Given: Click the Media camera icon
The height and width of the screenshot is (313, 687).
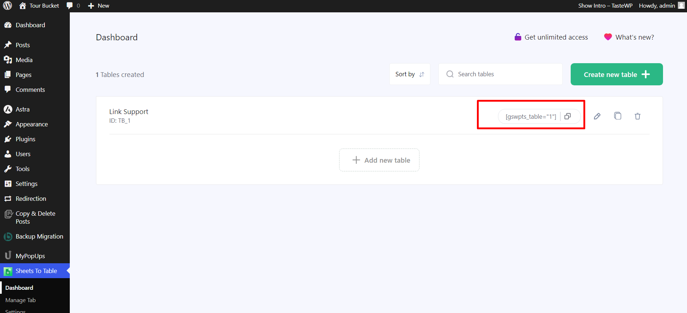Looking at the screenshot, I should [x=8, y=60].
